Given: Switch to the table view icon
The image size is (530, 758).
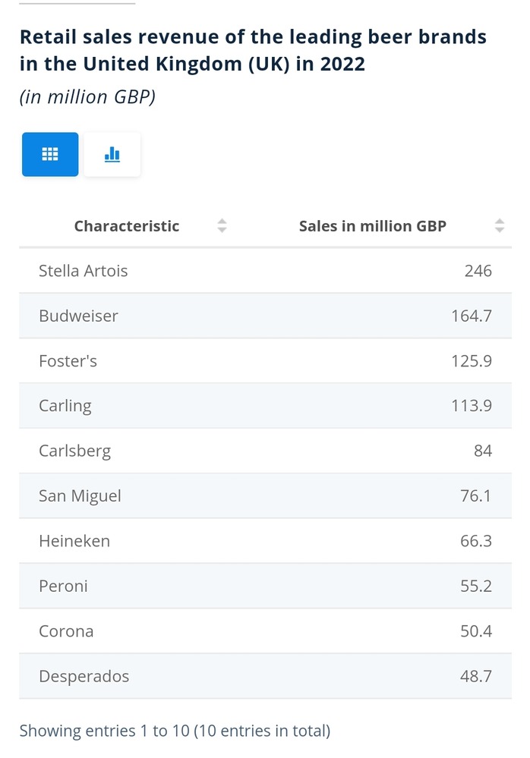Looking at the screenshot, I should [50, 154].
